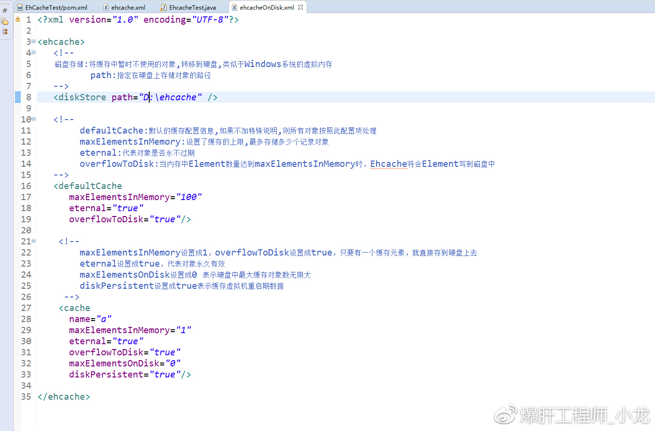Viewport: 655px width, 431px height.
Task: Click the eternal comment on line 13
Action: (137, 153)
